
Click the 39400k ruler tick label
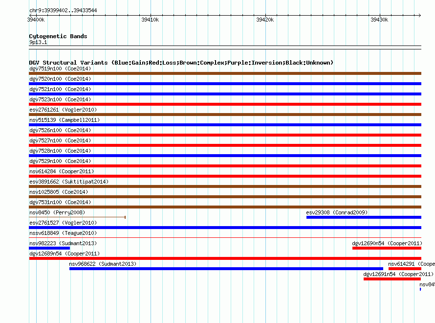[x=36, y=20]
